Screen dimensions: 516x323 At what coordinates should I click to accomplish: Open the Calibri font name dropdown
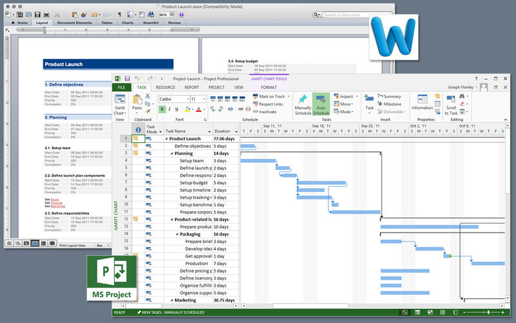point(188,99)
